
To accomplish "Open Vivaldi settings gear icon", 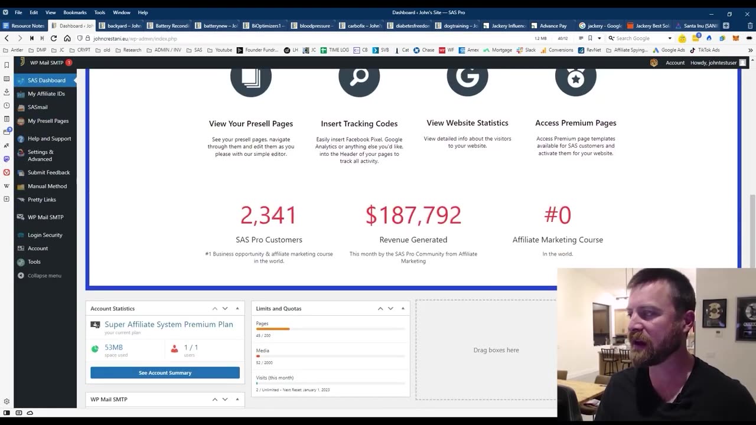I will tap(6, 401).
